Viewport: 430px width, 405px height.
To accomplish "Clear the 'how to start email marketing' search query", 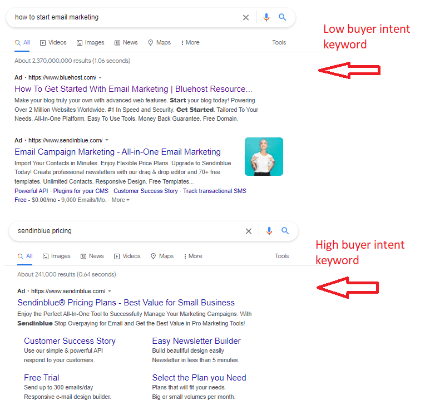I will pos(246,18).
